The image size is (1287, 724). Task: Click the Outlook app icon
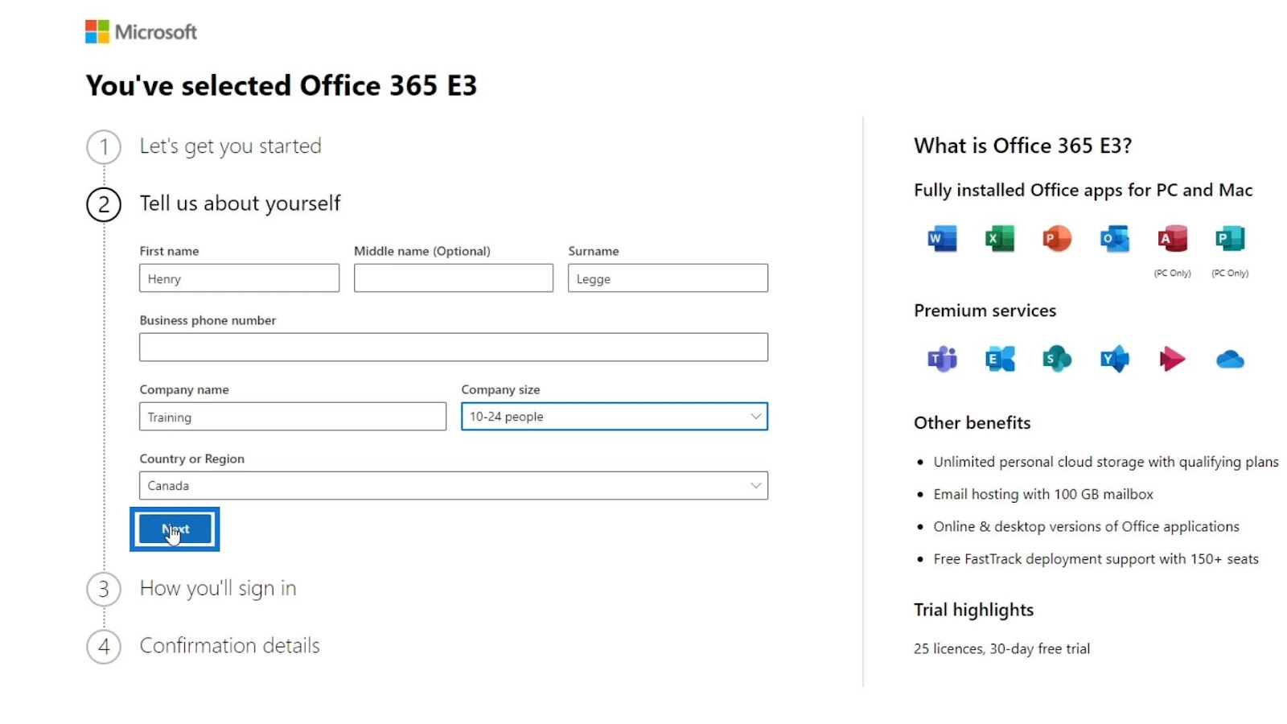[x=1115, y=239]
